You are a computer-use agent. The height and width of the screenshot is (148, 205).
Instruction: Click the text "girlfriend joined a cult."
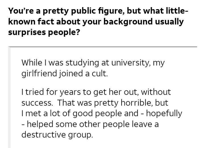pos(65,73)
